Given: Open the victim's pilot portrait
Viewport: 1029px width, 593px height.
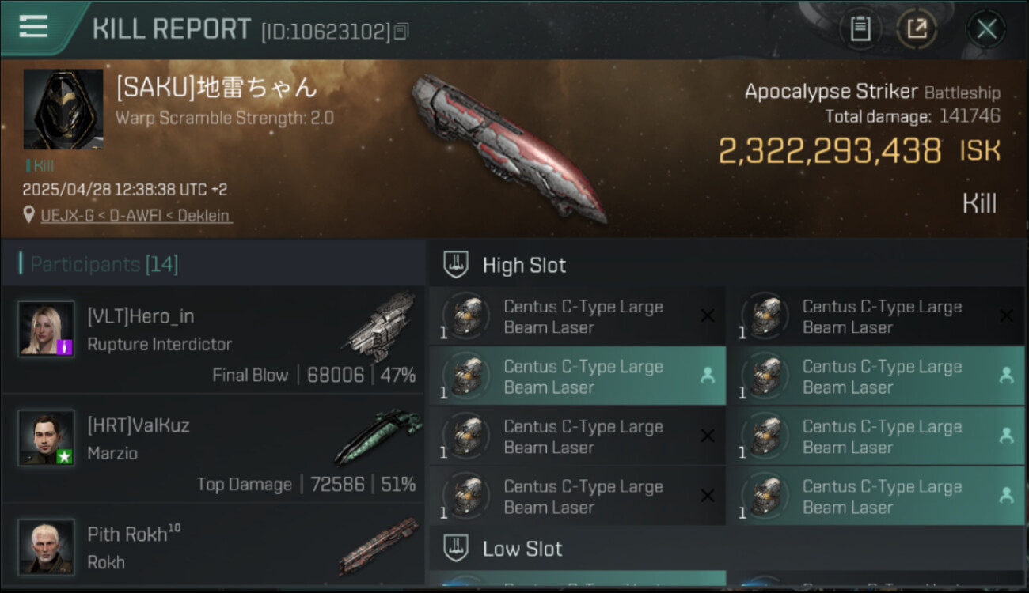Looking at the screenshot, I should 63,109.
